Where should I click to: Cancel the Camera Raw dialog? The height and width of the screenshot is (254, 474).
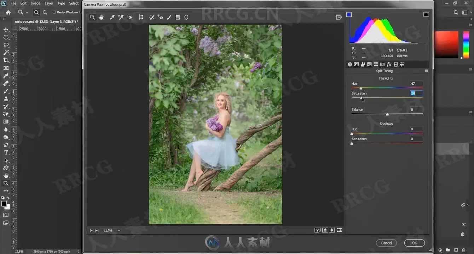tap(386, 243)
